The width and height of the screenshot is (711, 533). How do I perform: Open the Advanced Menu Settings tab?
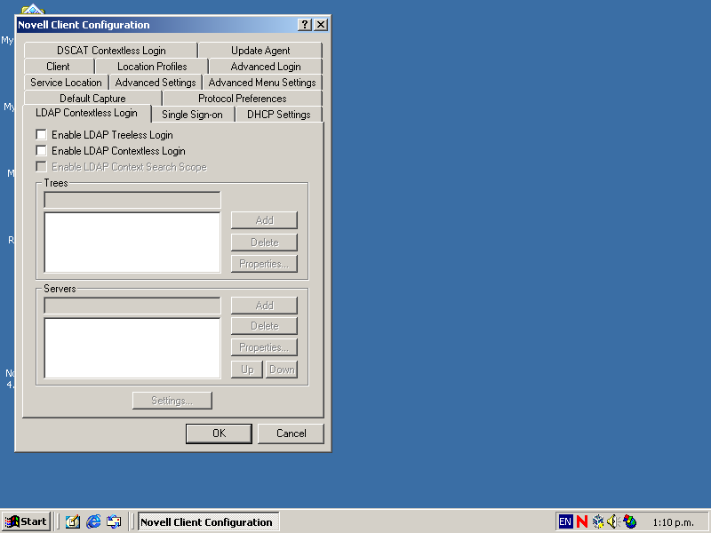click(x=262, y=83)
